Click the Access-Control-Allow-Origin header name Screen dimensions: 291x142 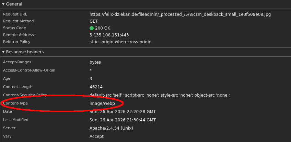(29, 70)
